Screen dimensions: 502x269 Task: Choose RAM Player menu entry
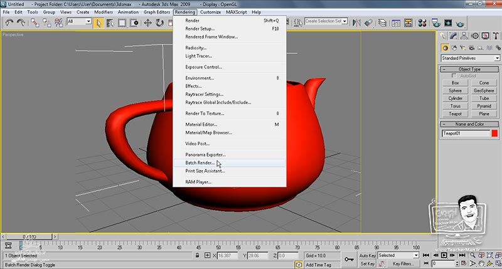pyautogui.click(x=229, y=182)
